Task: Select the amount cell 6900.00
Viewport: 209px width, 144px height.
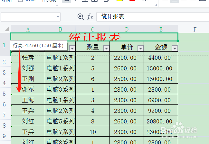Action: (161, 100)
